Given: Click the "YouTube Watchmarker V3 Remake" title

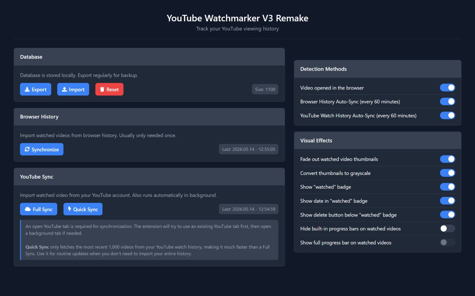Looking at the screenshot, I should [x=237, y=18].
